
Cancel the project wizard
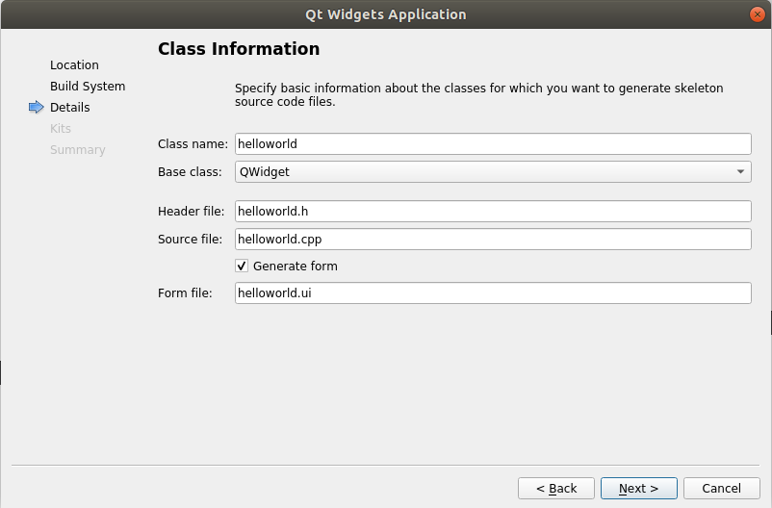click(x=721, y=489)
